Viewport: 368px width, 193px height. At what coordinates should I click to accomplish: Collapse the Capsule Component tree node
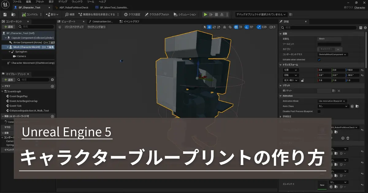(5, 38)
